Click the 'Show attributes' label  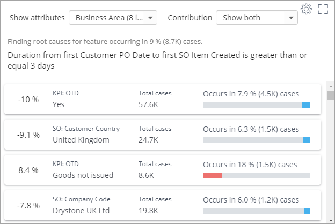(37, 18)
